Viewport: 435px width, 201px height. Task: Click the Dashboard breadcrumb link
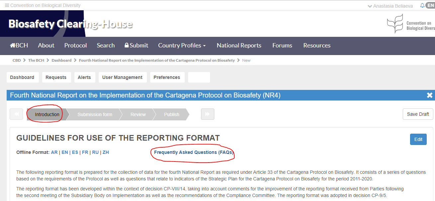(x=61, y=60)
